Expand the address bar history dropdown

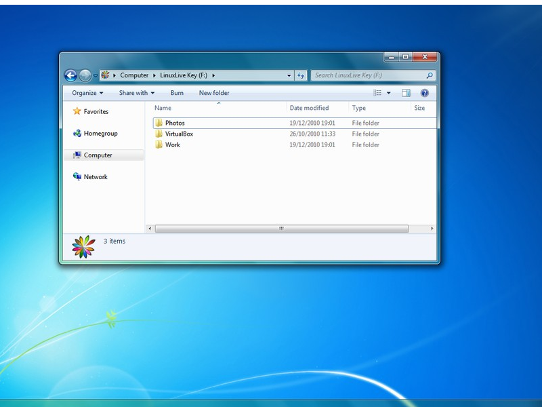coord(289,76)
